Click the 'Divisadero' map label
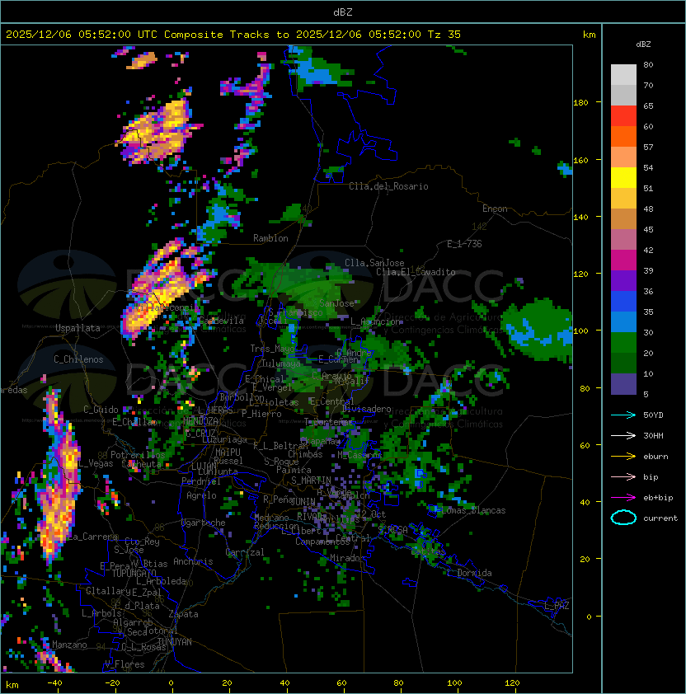 click(x=367, y=409)
